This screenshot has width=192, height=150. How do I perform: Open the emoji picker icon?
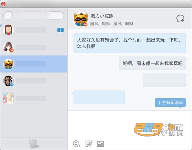pos(77,144)
